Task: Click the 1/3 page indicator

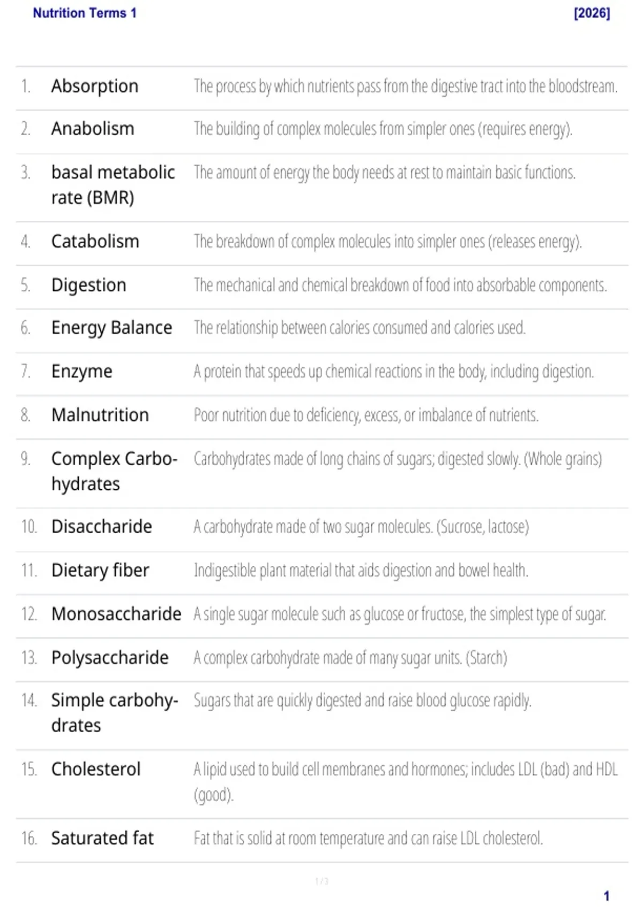Action: (322, 881)
